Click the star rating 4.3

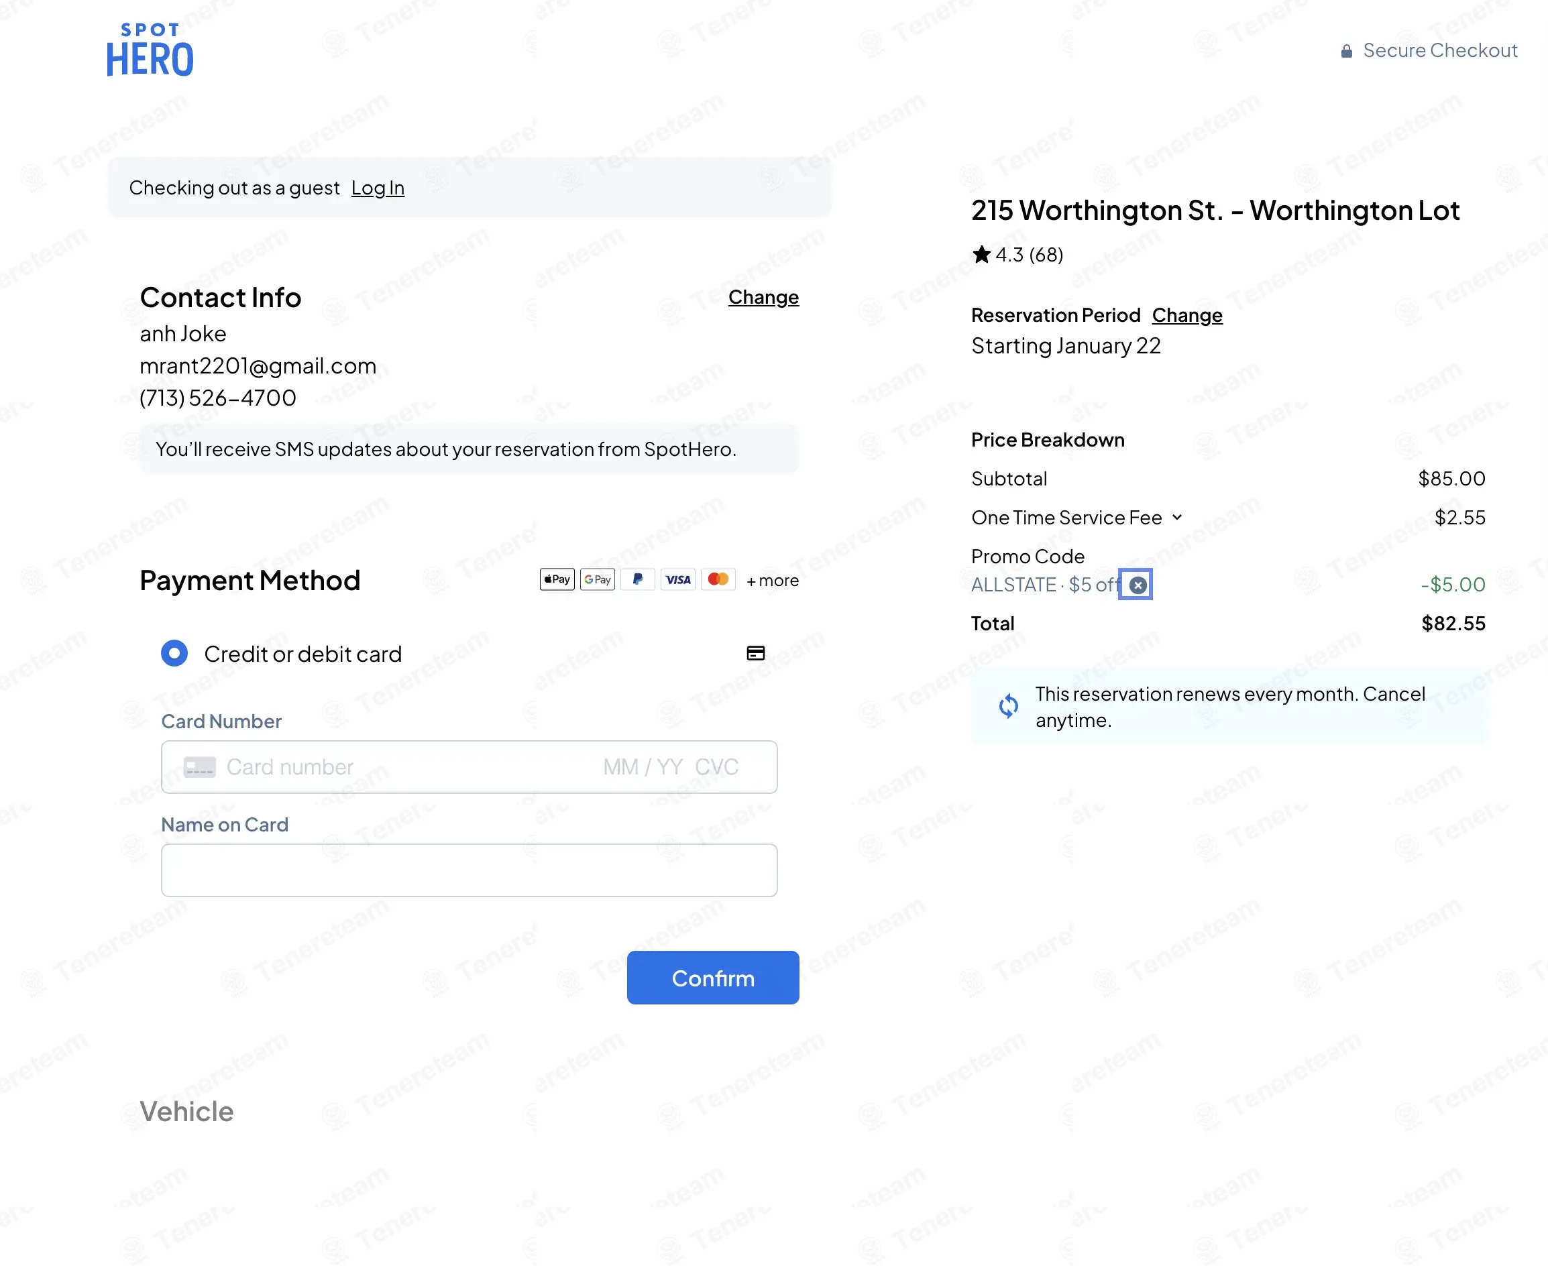coord(1017,255)
